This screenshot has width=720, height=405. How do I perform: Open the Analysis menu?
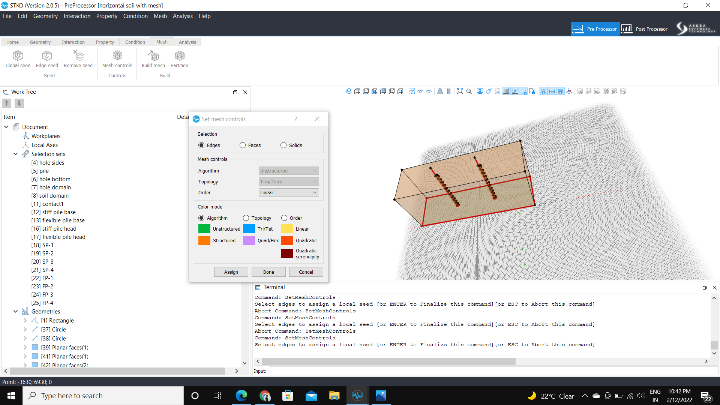tap(183, 16)
